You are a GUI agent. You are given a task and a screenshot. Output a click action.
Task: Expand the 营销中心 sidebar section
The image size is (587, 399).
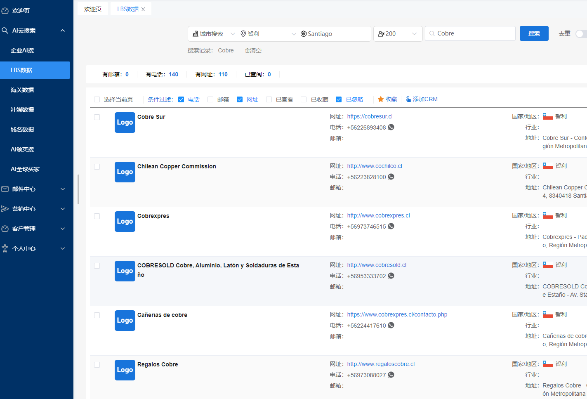click(x=63, y=209)
